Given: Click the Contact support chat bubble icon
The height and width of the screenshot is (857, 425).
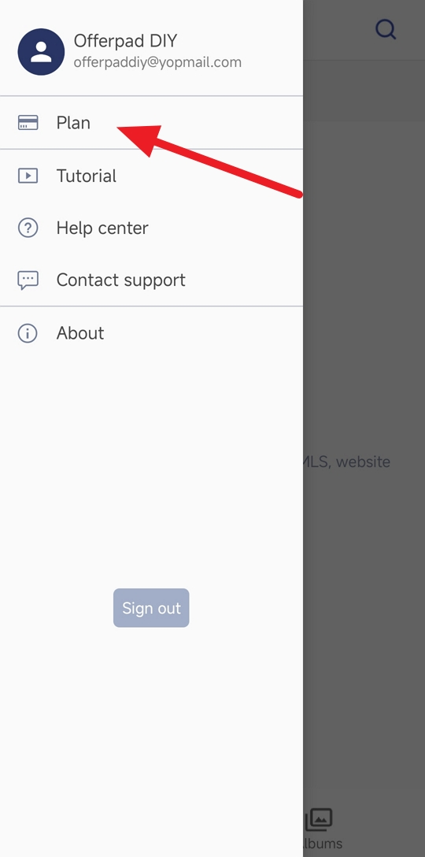Looking at the screenshot, I should pos(28,280).
